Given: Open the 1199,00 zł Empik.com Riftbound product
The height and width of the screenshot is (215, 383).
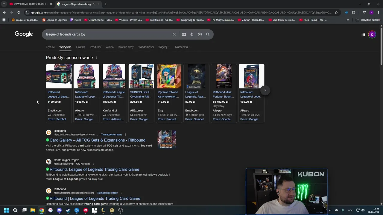Looking at the screenshot, I should pyautogui.click(x=59, y=93).
